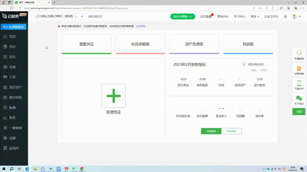Expand the 更多 menu in header
Image resolution: width=307 pixels, height=172 pixels.
pos(255,17)
